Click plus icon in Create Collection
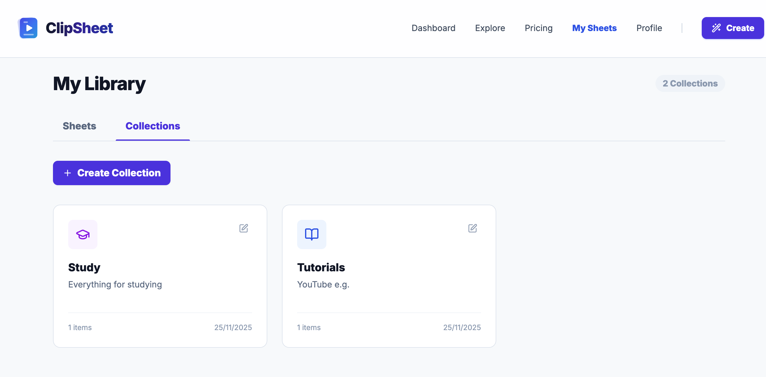766x377 pixels. [x=68, y=173]
